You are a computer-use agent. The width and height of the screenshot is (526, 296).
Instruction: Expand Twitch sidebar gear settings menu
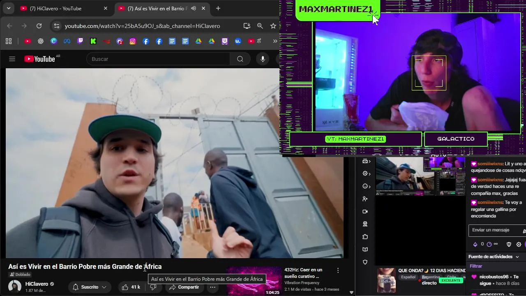366,173
